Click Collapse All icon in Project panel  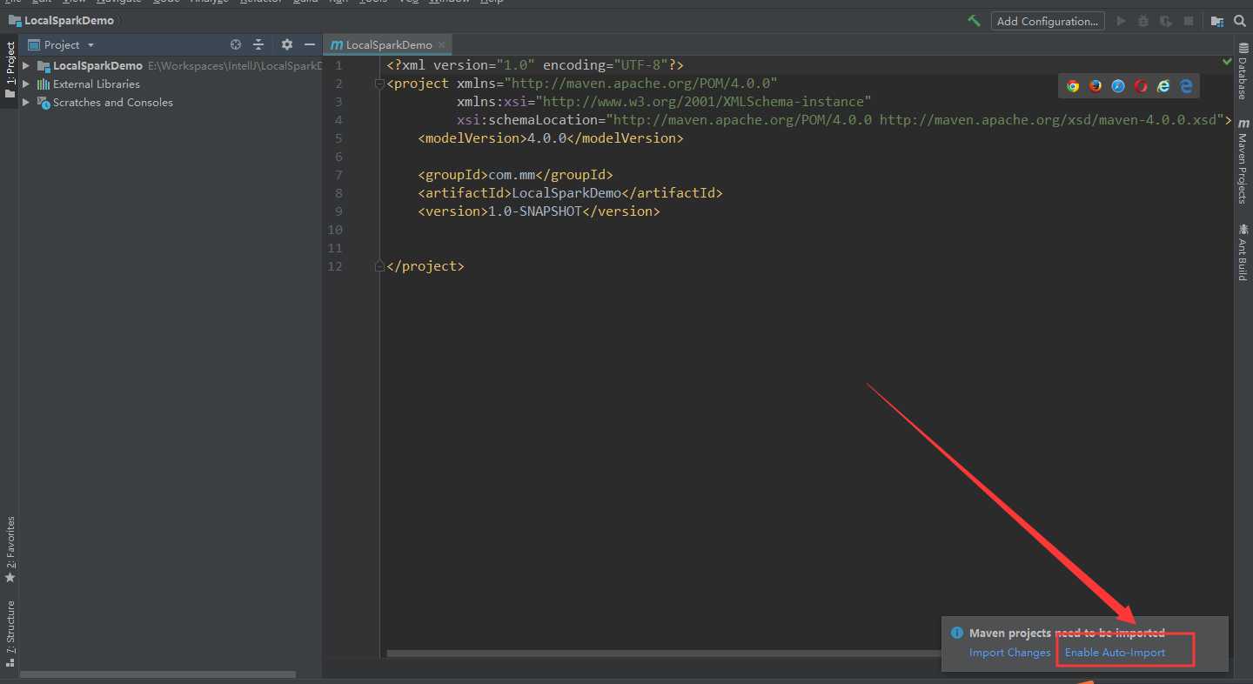click(x=258, y=44)
